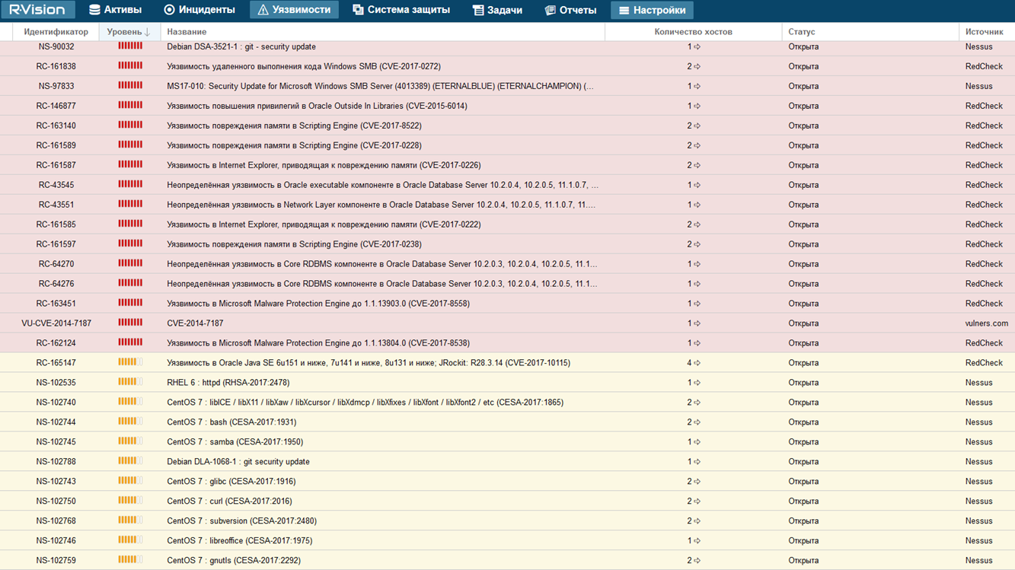Open the Задачи tab
This screenshot has height=570, width=1015.
pyautogui.click(x=497, y=10)
